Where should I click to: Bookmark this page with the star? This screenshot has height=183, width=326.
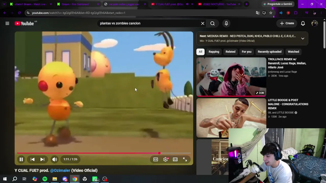pyautogui.click(x=271, y=13)
